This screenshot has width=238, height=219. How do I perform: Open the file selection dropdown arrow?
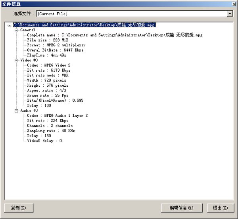point(230,13)
